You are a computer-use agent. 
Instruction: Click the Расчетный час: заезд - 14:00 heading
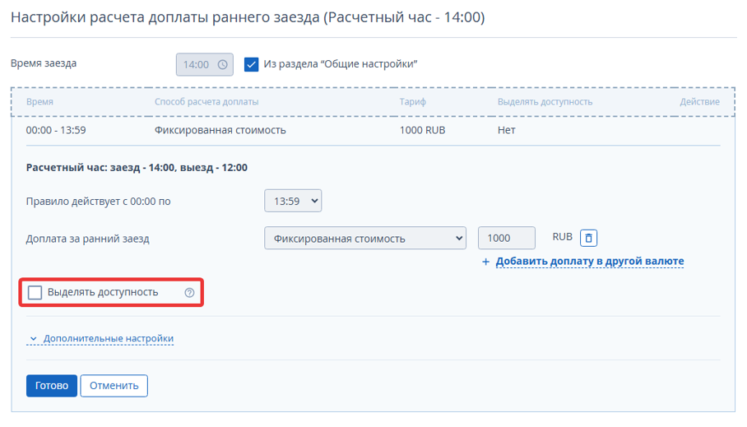(x=137, y=168)
